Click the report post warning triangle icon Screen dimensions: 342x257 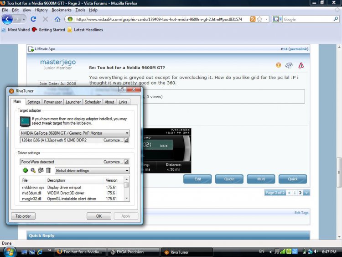pyautogui.click(x=301, y=65)
